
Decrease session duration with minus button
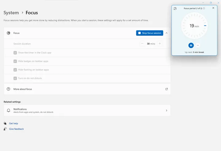tap(142, 44)
